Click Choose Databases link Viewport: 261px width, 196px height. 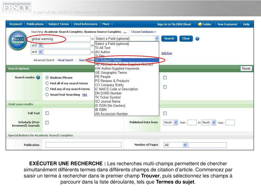coord(143,32)
